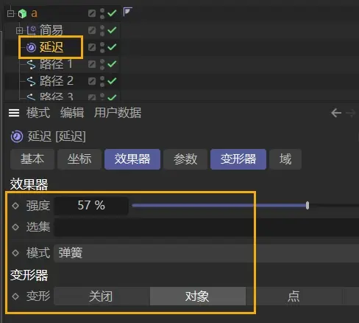
Task: Click the layer square icon in row a
Action: (92, 13)
